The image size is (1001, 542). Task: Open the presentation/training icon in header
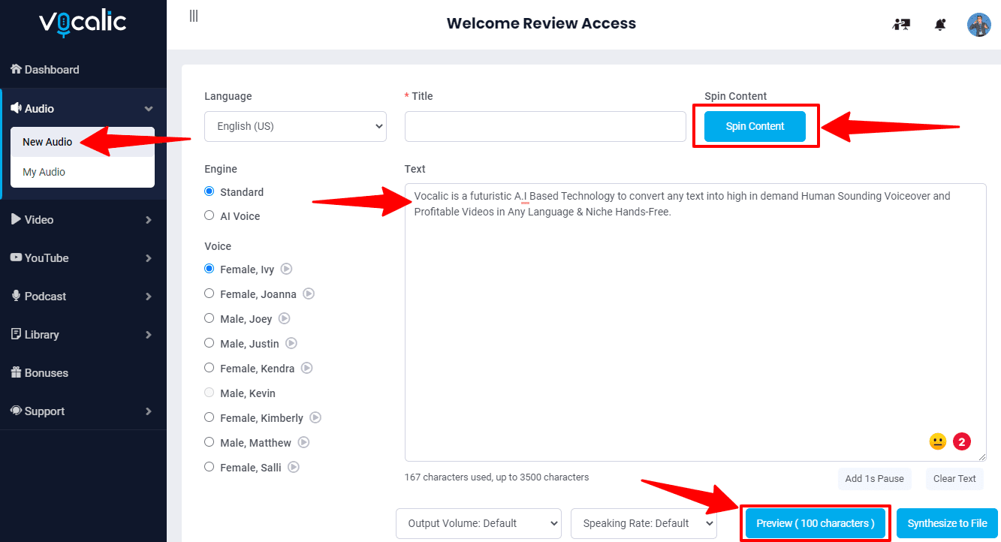click(x=901, y=24)
